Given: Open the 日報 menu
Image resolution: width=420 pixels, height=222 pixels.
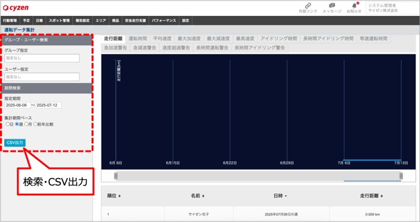Looking at the screenshot, I should (x=39, y=21).
